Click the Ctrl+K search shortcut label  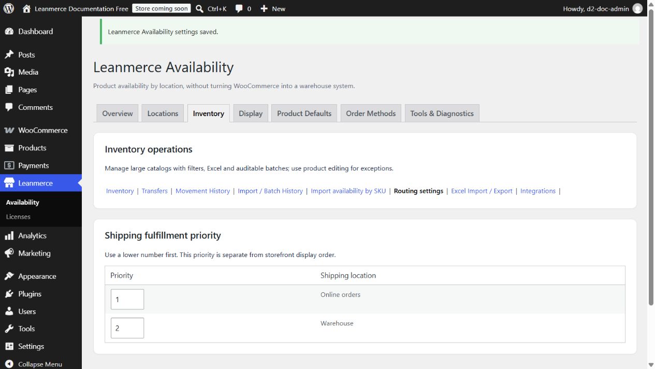(x=217, y=8)
